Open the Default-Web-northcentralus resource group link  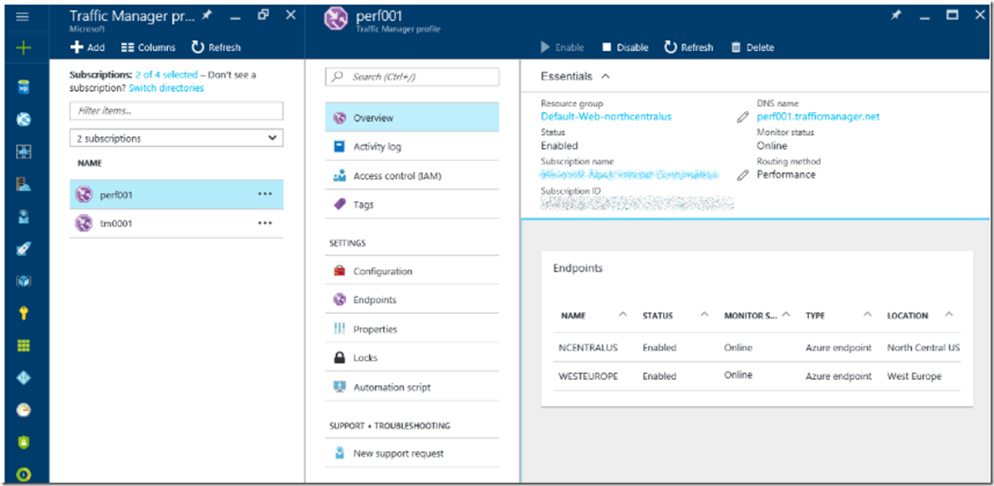click(x=606, y=116)
